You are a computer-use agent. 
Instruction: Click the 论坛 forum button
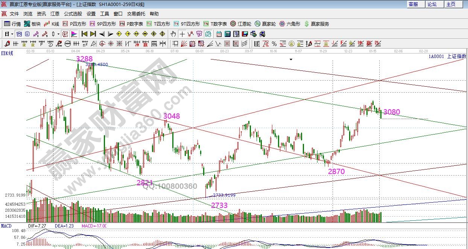click(432, 4)
